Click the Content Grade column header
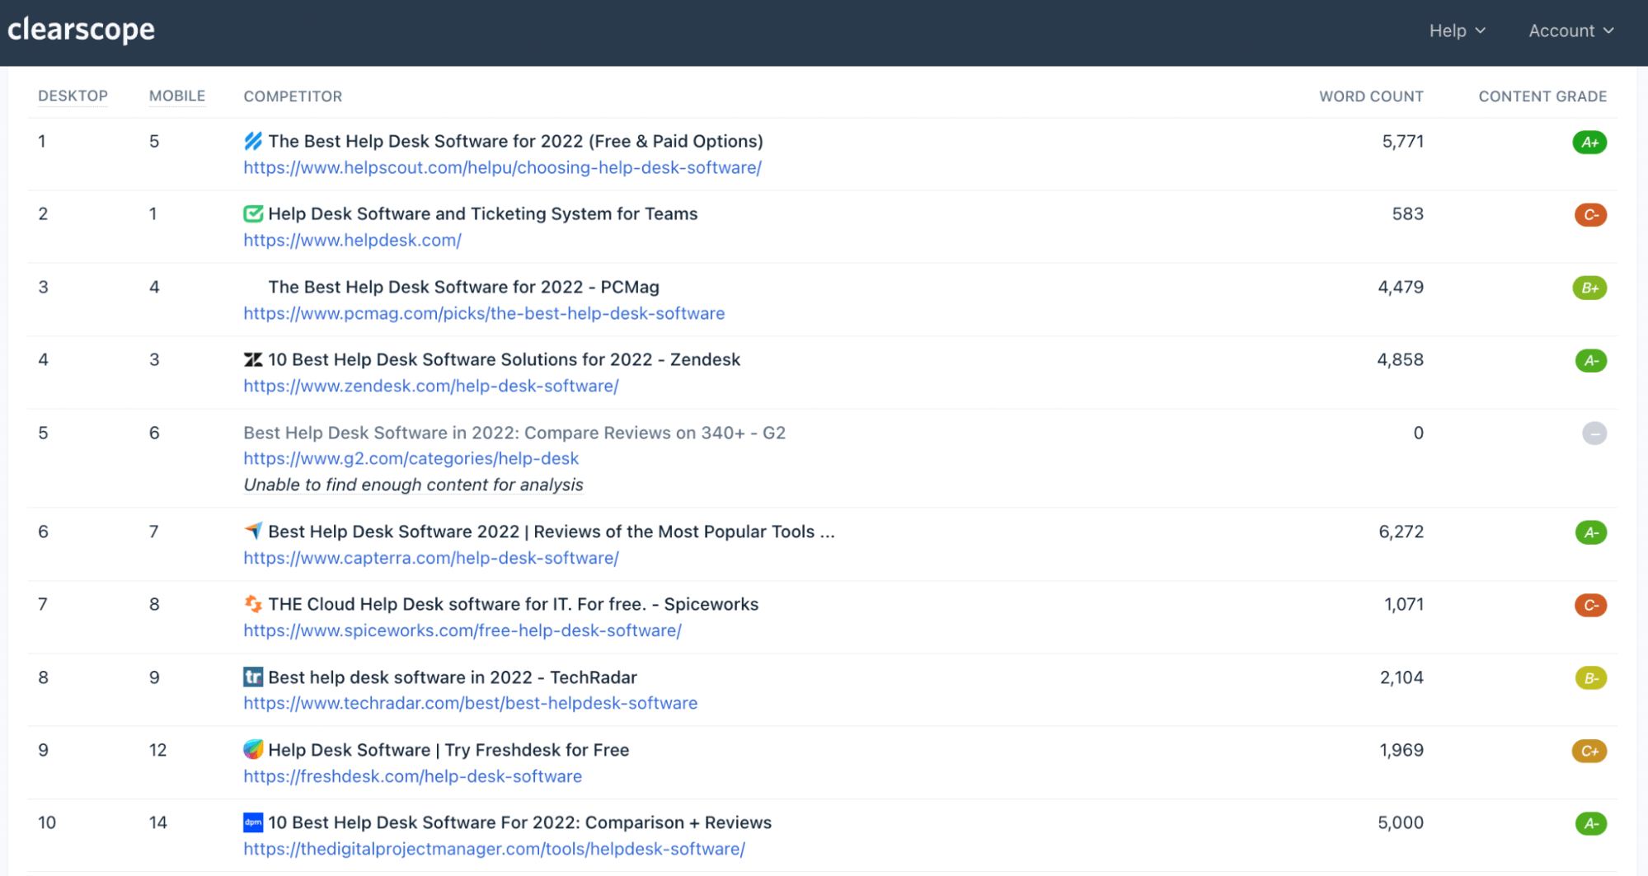Screen dimensions: 1648x876 [1542, 96]
